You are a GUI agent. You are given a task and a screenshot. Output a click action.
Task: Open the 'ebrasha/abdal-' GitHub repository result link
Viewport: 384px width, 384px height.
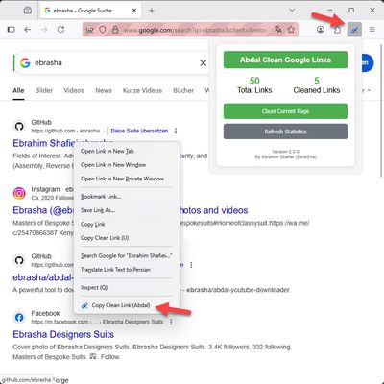43,277
